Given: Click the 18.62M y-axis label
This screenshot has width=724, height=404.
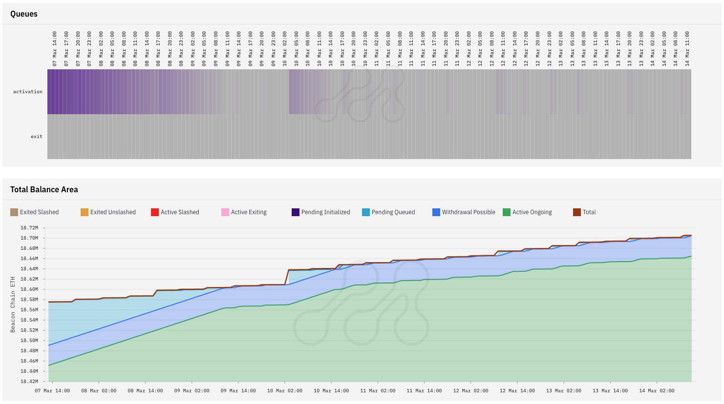Looking at the screenshot, I should click(x=29, y=279).
